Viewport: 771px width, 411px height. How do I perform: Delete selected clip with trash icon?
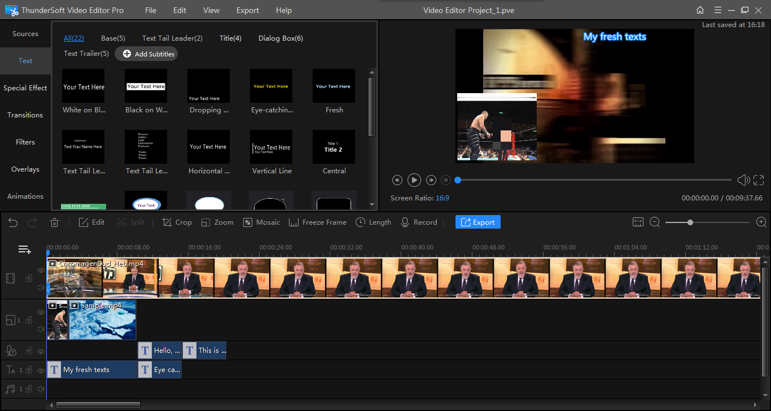[54, 222]
